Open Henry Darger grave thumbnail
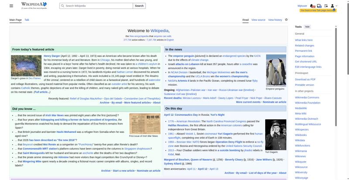Image resolution: width=349 pixels, height=180 pixels. [26, 66]
